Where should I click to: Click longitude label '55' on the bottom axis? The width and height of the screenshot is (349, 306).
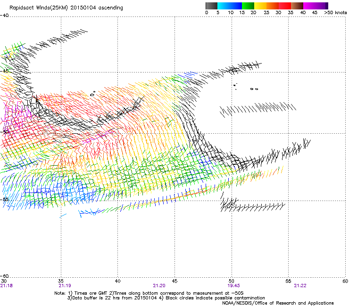pos(288,281)
